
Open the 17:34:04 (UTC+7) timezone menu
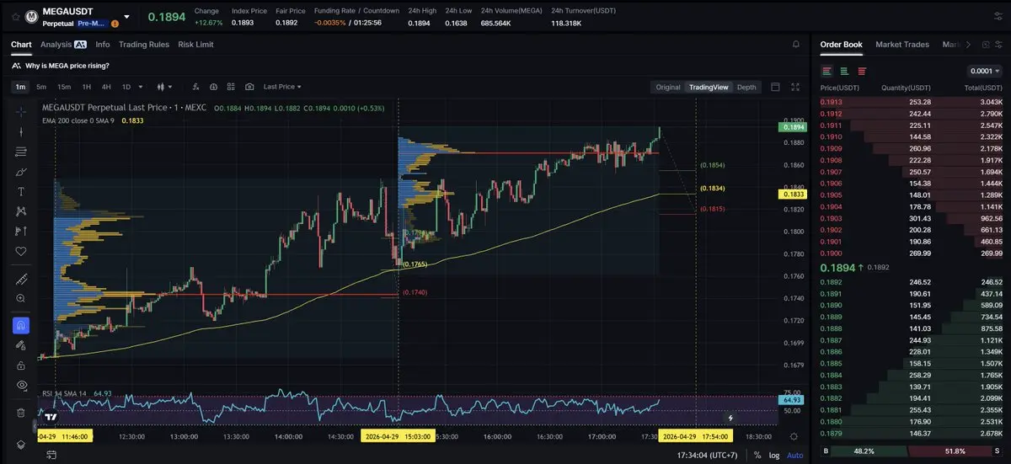click(x=707, y=455)
